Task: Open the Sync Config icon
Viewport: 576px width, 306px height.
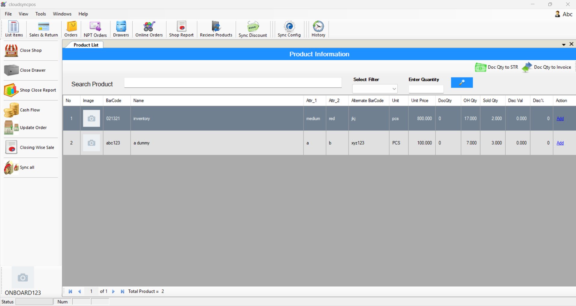Action: 289,29
